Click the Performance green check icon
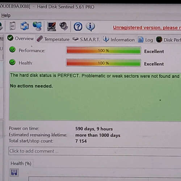Image resolution: width=181 pixels, height=181 pixels. coord(12,50)
